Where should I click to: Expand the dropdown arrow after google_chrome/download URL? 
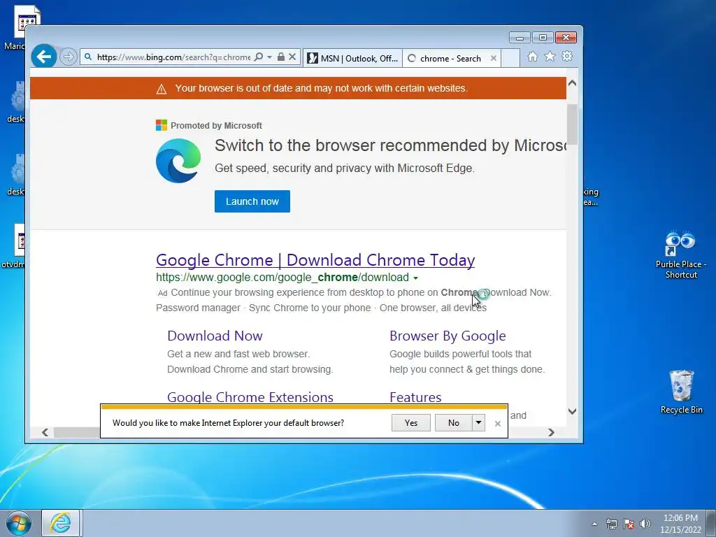click(x=415, y=278)
